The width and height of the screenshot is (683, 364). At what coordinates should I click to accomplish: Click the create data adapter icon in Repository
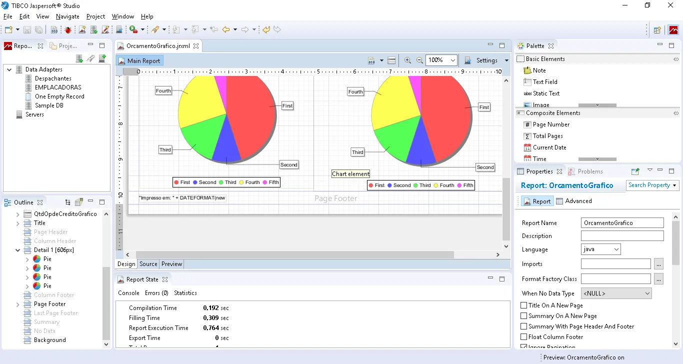click(x=79, y=58)
